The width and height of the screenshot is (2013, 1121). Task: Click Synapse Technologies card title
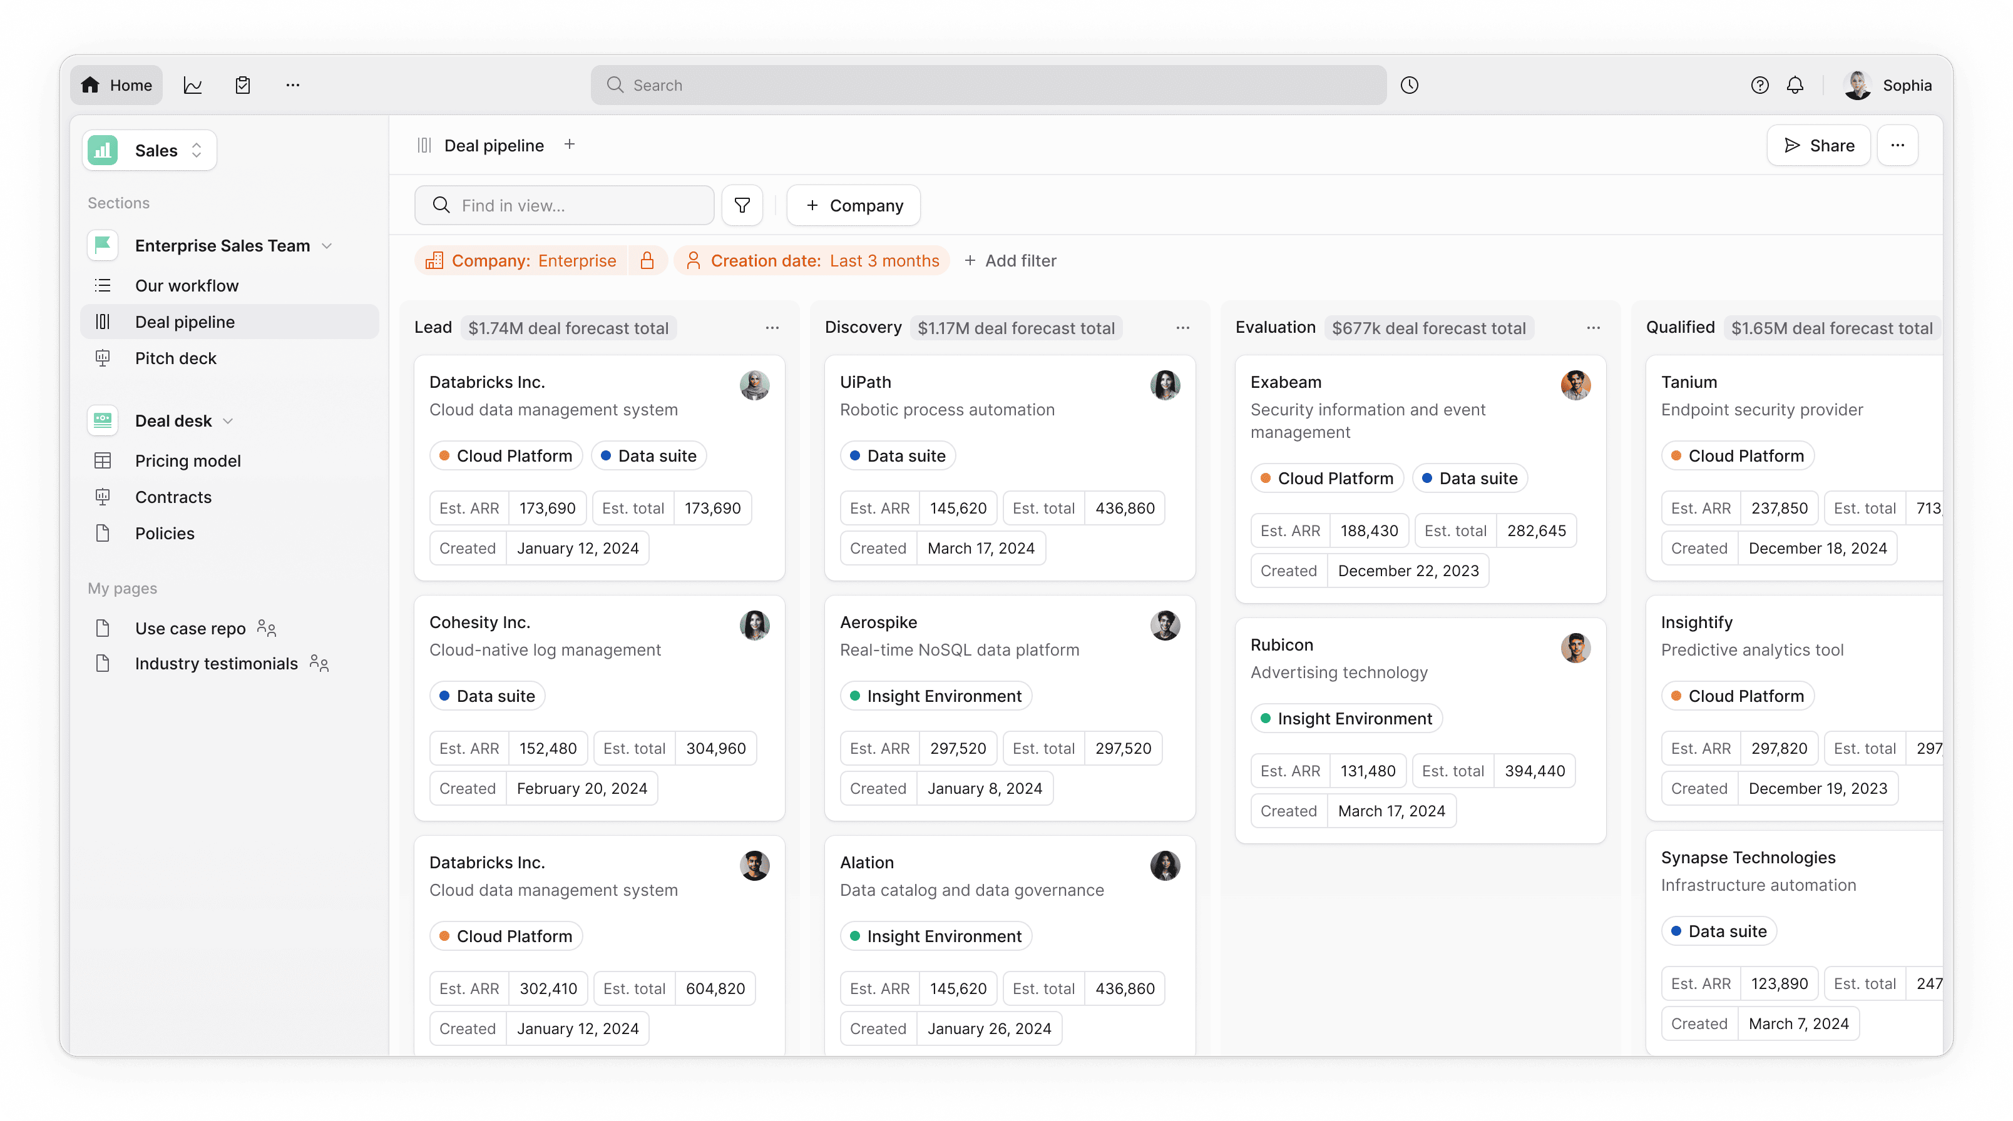(x=1748, y=858)
